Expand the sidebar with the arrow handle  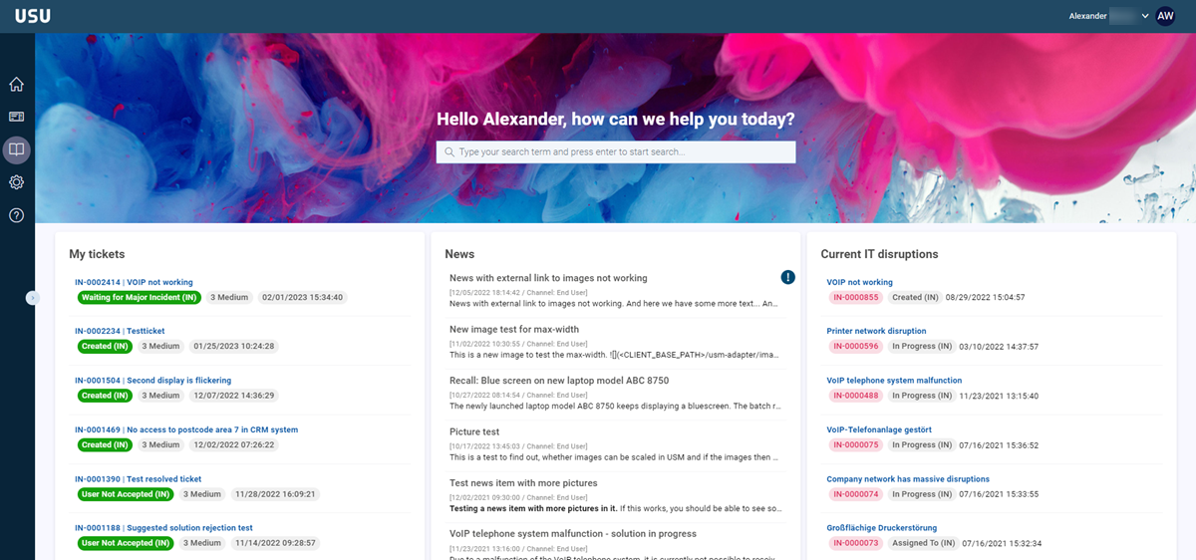click(32, 297)
